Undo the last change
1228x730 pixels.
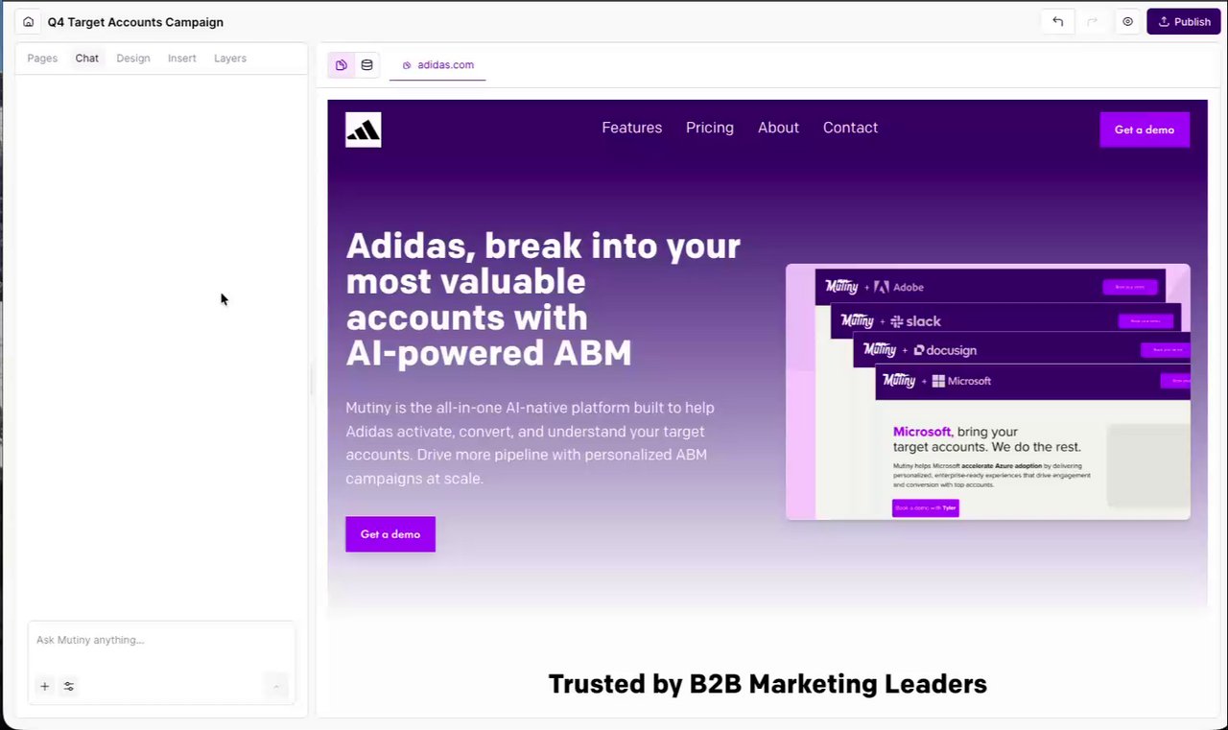(1058, 22)
